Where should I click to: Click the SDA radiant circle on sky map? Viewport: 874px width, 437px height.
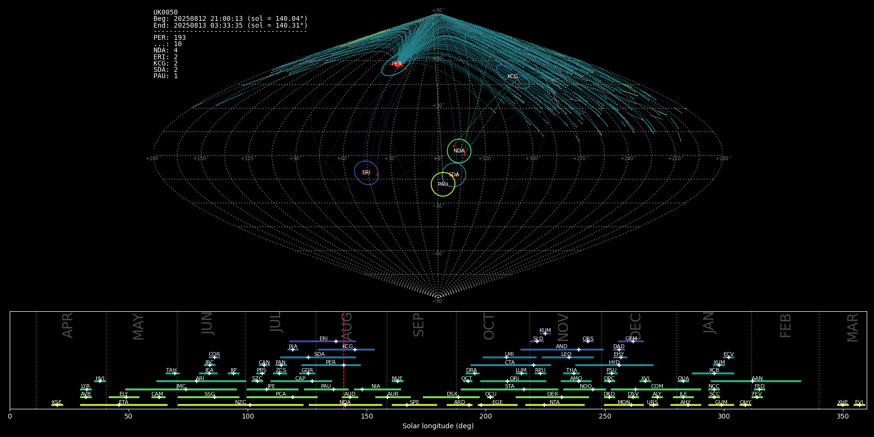click(454, 175)
